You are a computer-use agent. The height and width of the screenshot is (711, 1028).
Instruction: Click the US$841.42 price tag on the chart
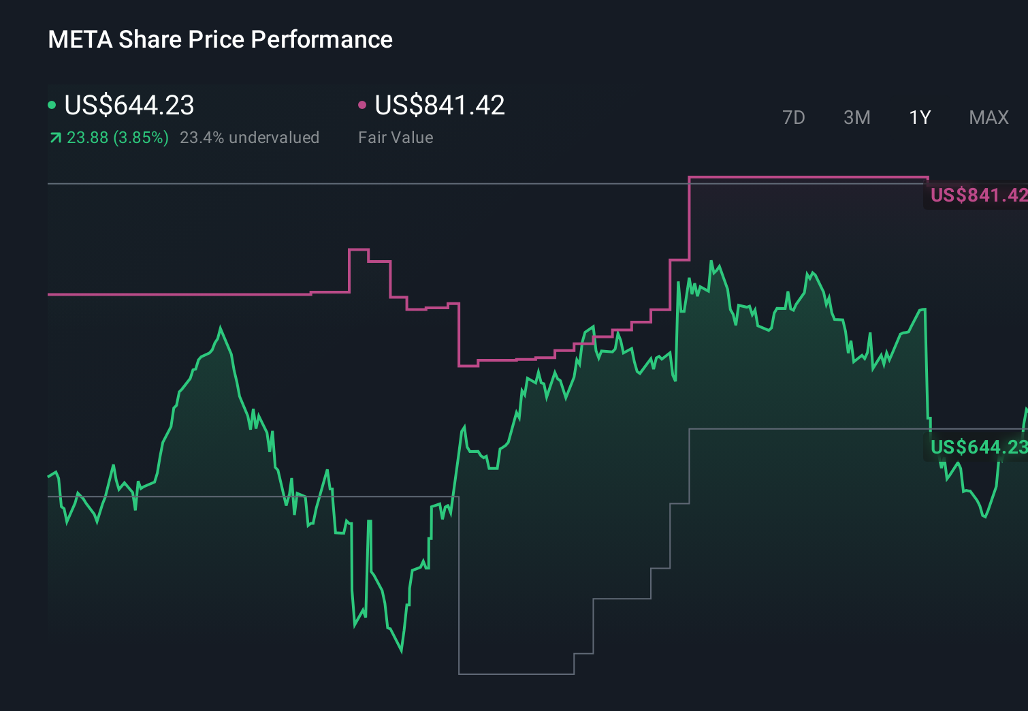(x=978, y=196)
